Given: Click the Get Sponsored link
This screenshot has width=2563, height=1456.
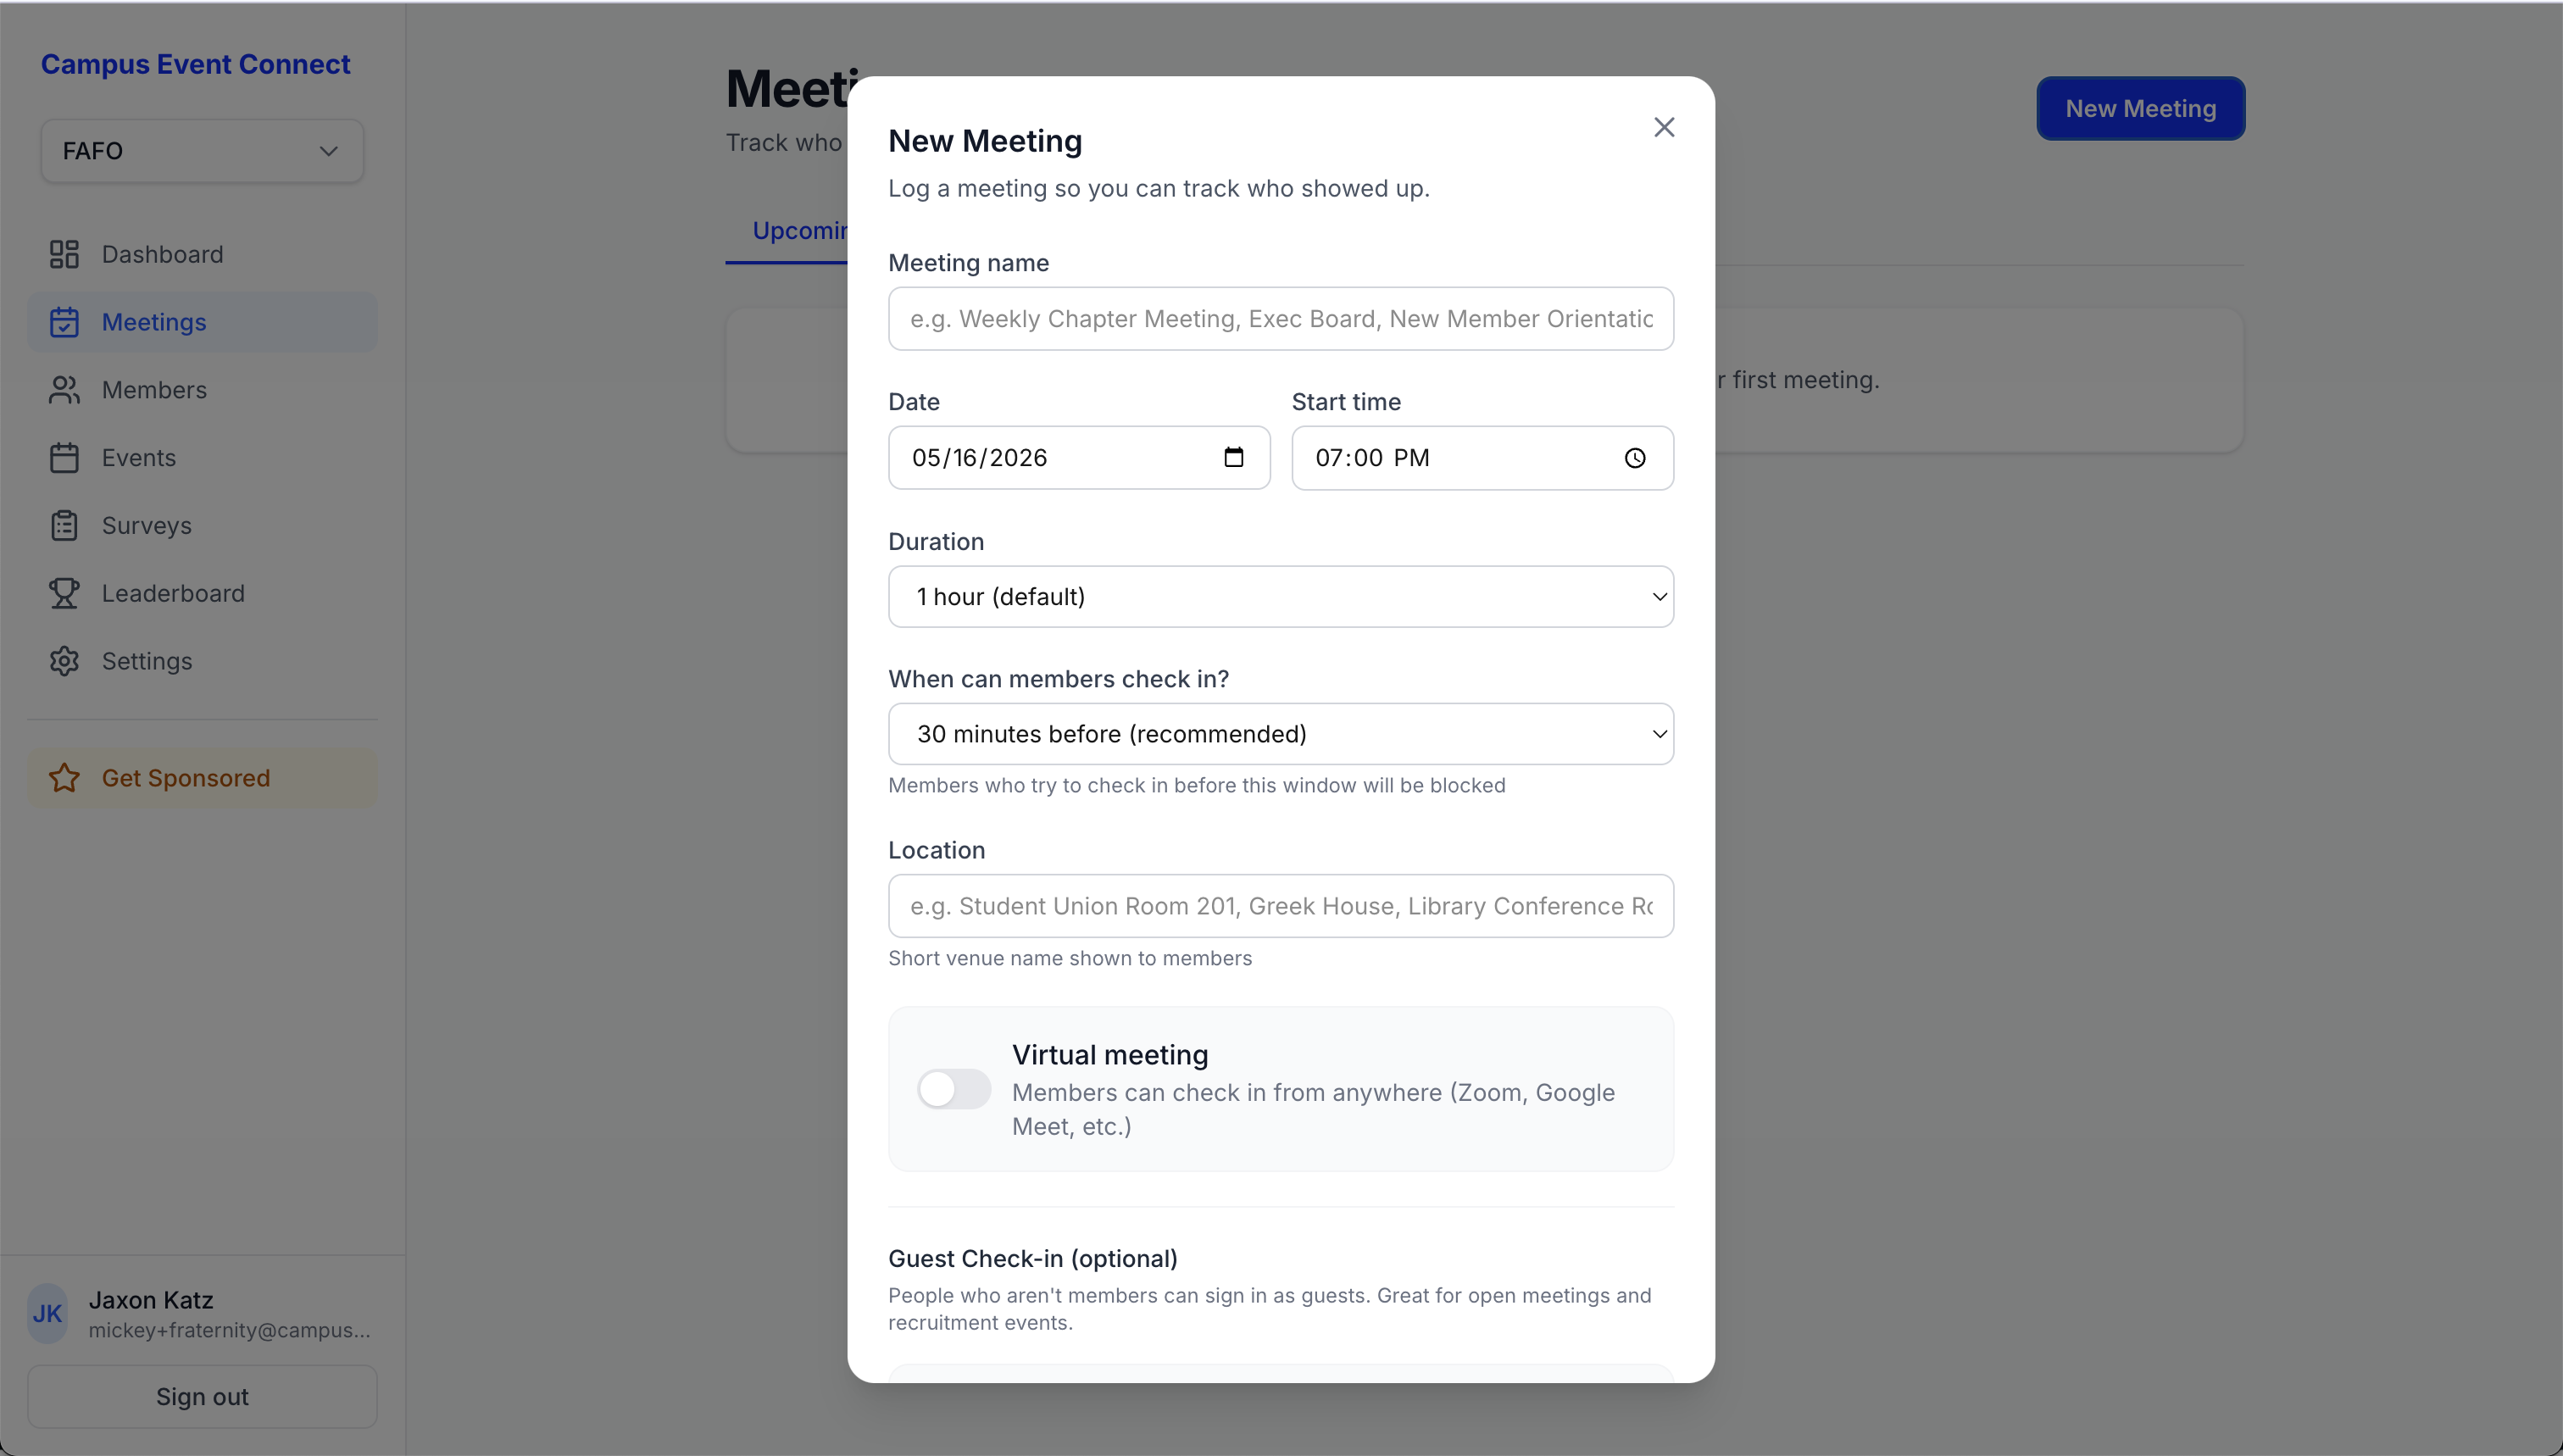Looking at the screenshot, I should click(x=202, y=778).
